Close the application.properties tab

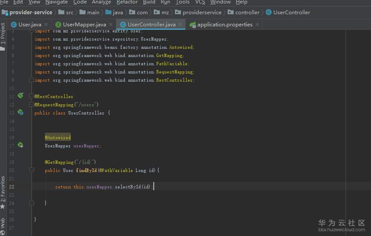[x=257, y=25]
